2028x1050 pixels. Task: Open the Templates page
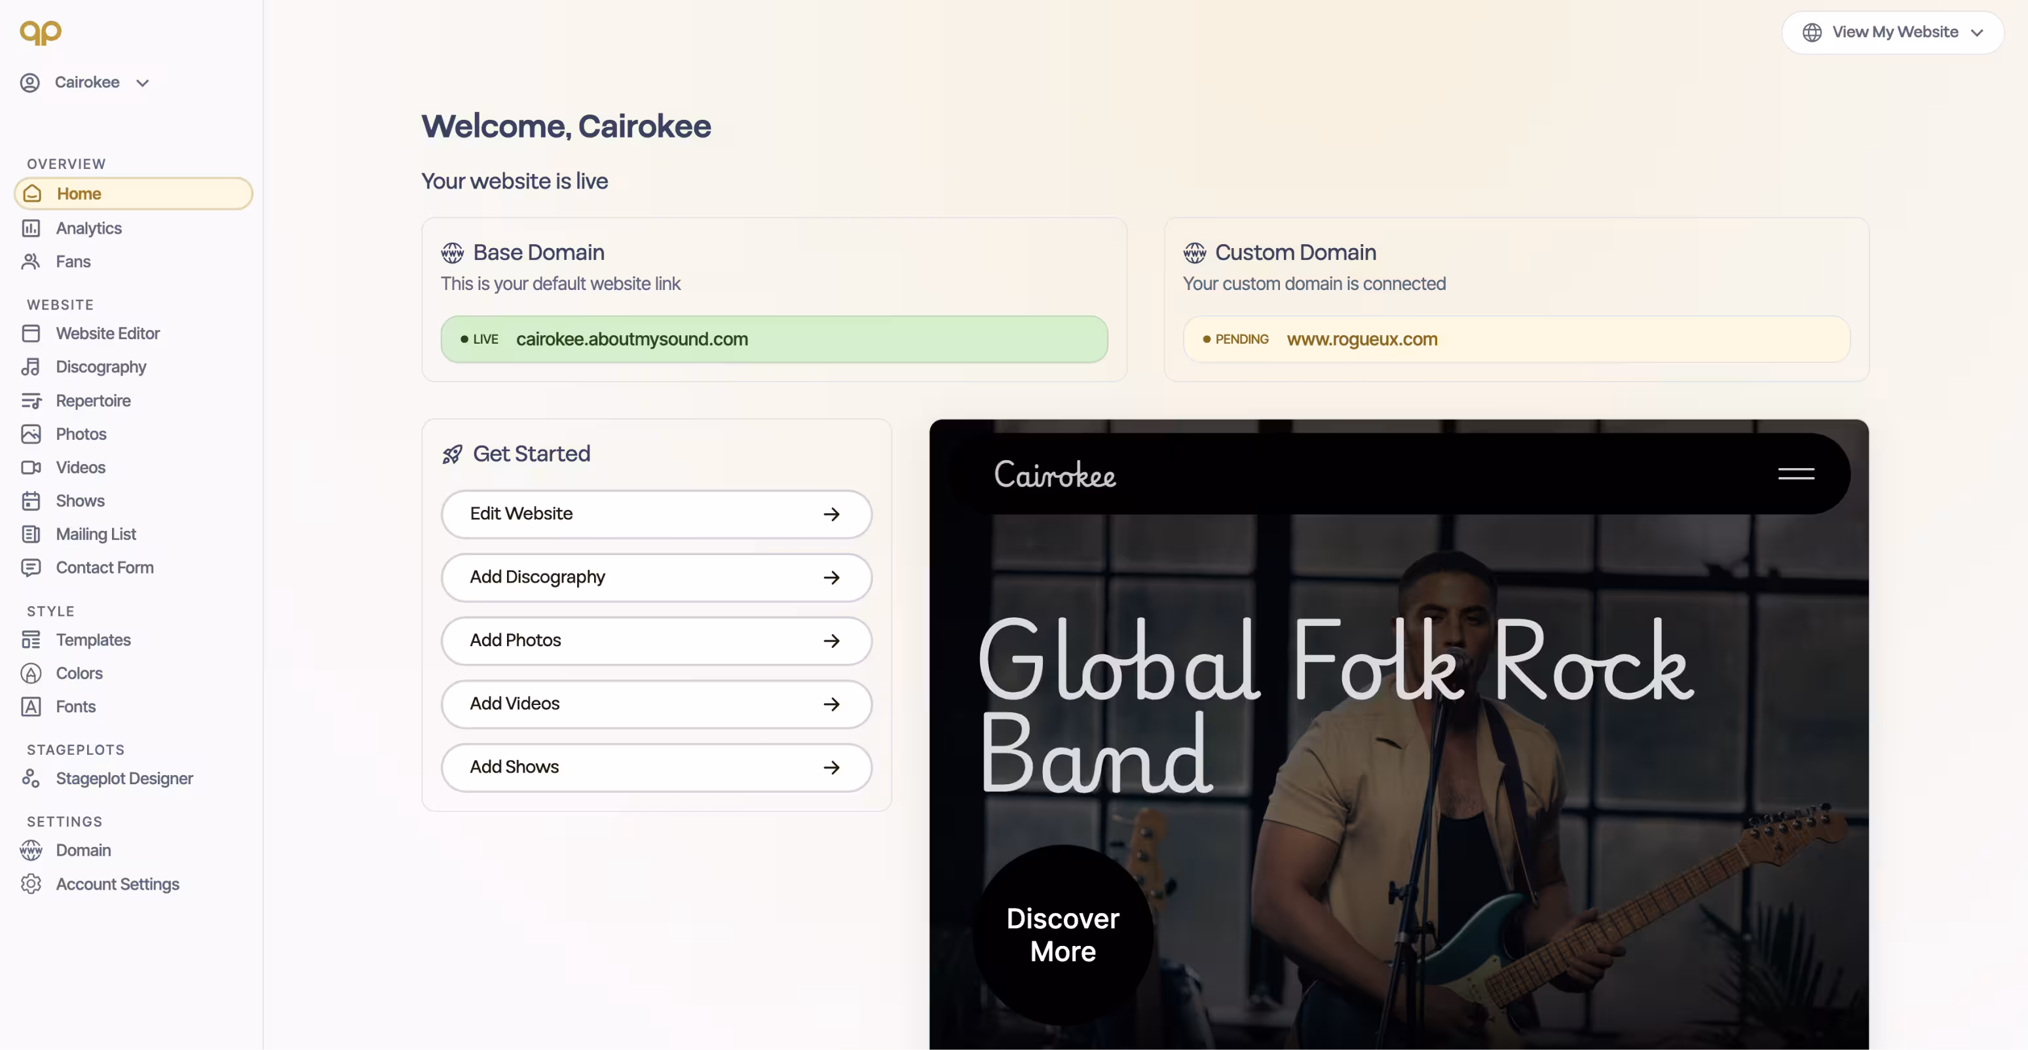coord(93,640)
